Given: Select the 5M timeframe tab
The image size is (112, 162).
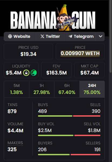Looking at the screenshot, I should pyautogui.click(x=17, y=89).
